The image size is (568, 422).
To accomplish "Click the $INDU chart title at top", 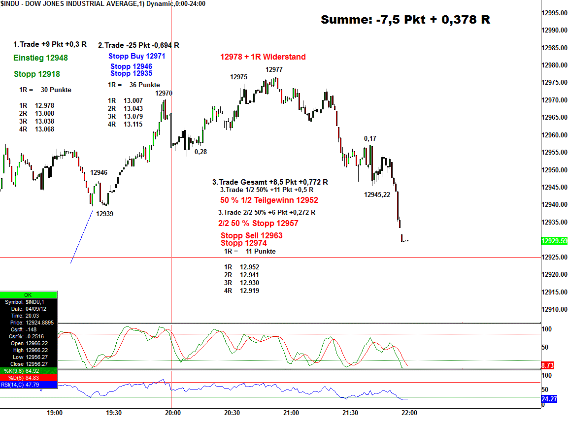I will click(x=102, y=4).
